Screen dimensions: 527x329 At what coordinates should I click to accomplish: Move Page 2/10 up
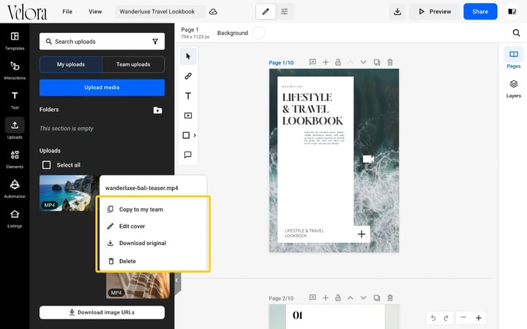coord(350,298)
